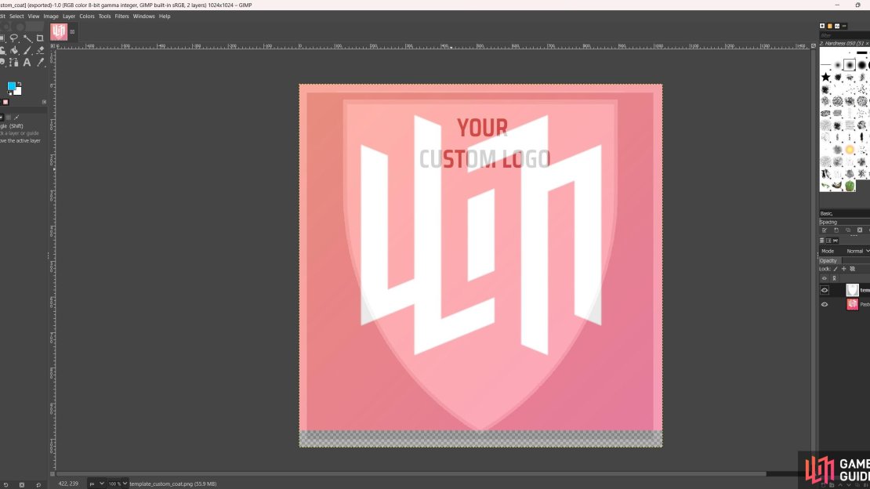Open the unit selector dropdown in status bar
The image size is (870, 489).
[x=96, y=484]
